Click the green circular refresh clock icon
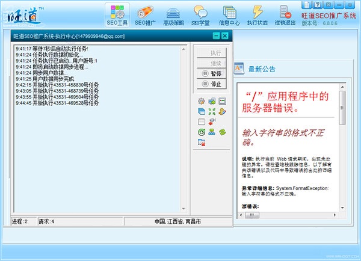 202,132
